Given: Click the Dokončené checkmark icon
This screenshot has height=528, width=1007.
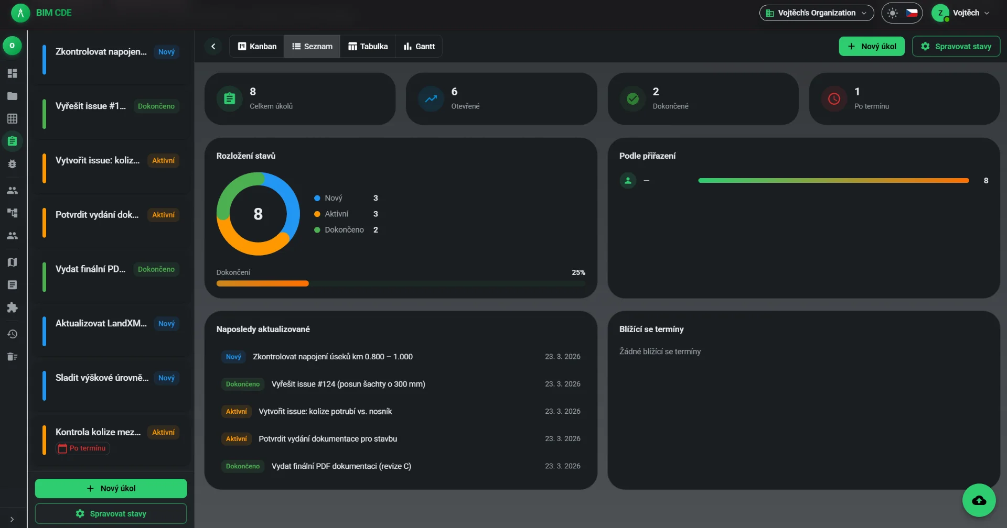Looking at the screenshot, I should click(x=633, y=98).
